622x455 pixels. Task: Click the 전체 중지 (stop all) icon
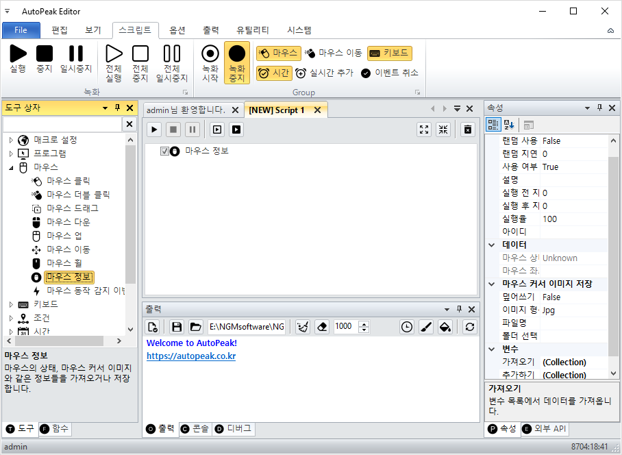140,62
